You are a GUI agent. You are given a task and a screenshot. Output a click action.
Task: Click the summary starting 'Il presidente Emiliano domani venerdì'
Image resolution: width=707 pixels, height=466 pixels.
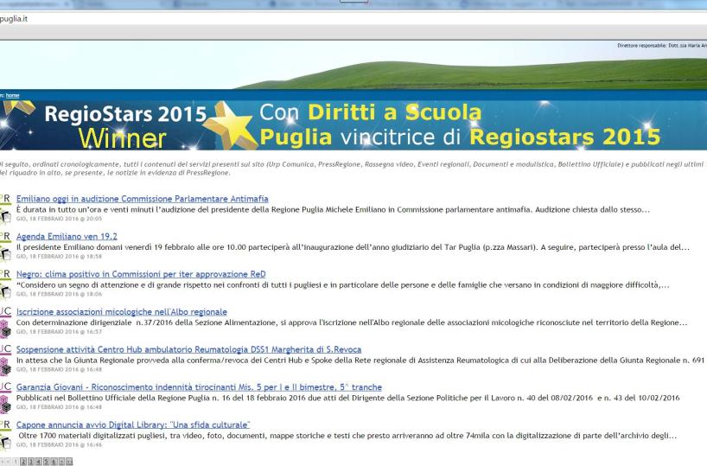353,247
